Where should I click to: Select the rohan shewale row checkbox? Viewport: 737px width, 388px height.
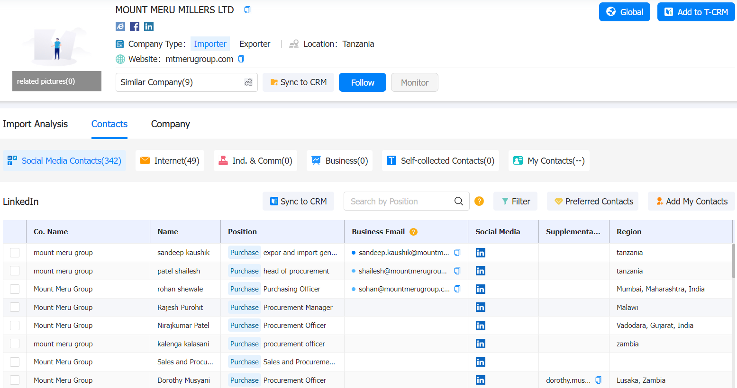[x=15, y=289]
